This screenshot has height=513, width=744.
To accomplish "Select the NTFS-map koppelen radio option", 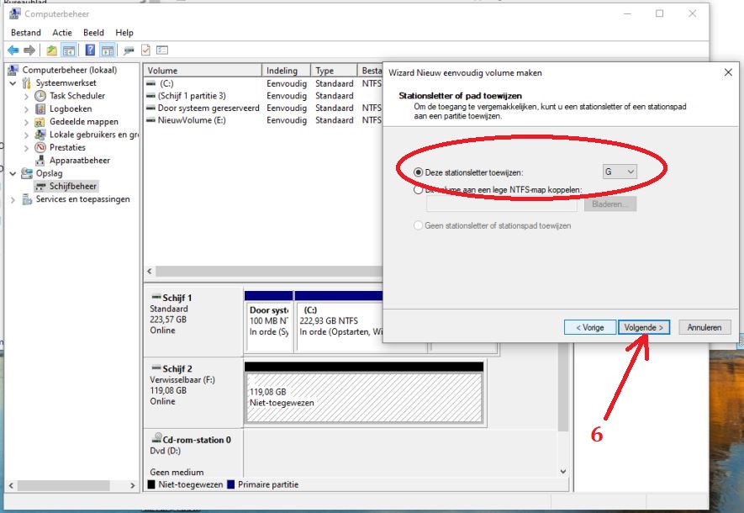I will pyautogui.click(x=419, y=190).
